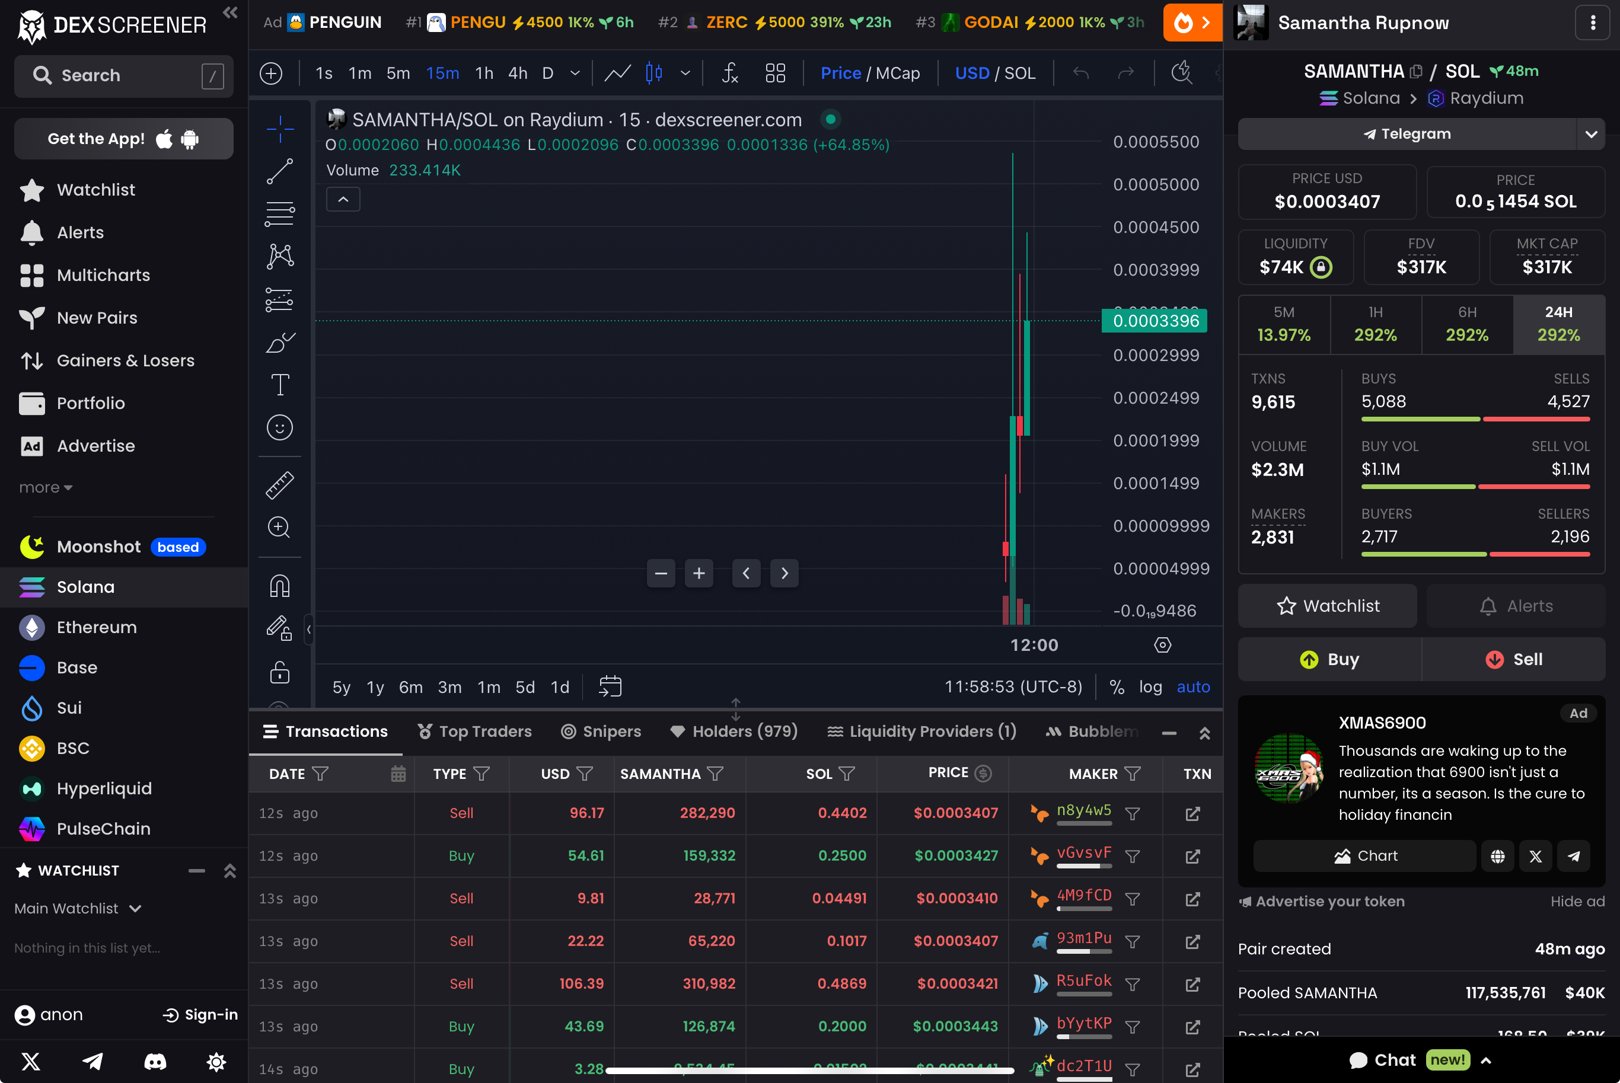
Task: Click the transactions table horizontal scrollbar
Action: [x=809, y=1071]
